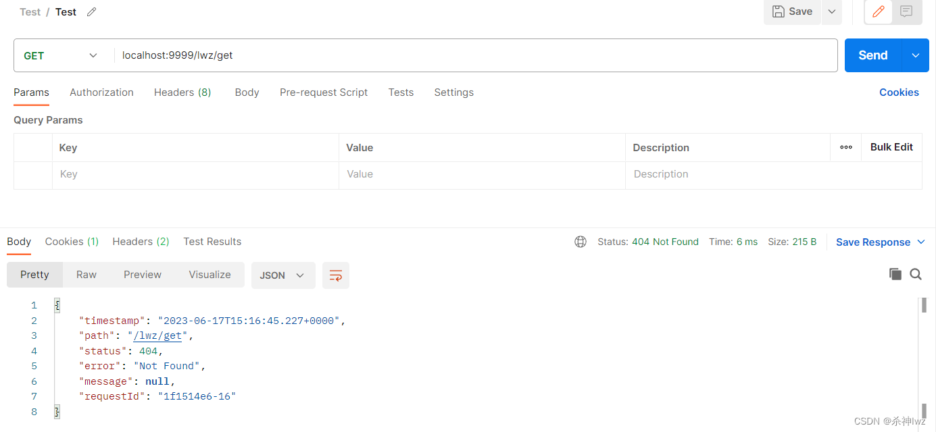The width and height of the screenshot is (936, 432).
Task: Send the request
Action: pos(872,55)
